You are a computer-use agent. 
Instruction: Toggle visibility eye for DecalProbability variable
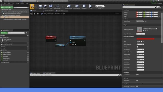pyautogui.click(x=28, y=53)
